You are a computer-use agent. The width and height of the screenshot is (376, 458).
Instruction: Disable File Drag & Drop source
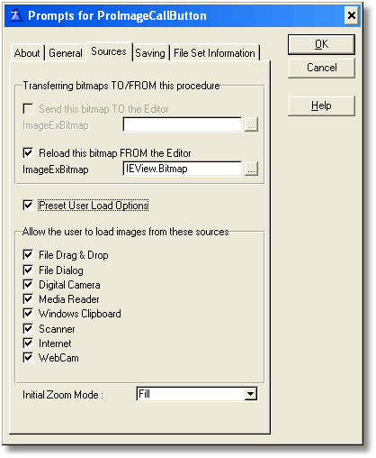(x=28, y=255)
